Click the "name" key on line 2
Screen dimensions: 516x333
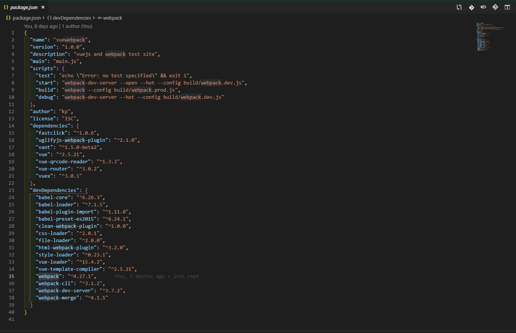pyautogui.click(x=39, y=40)
